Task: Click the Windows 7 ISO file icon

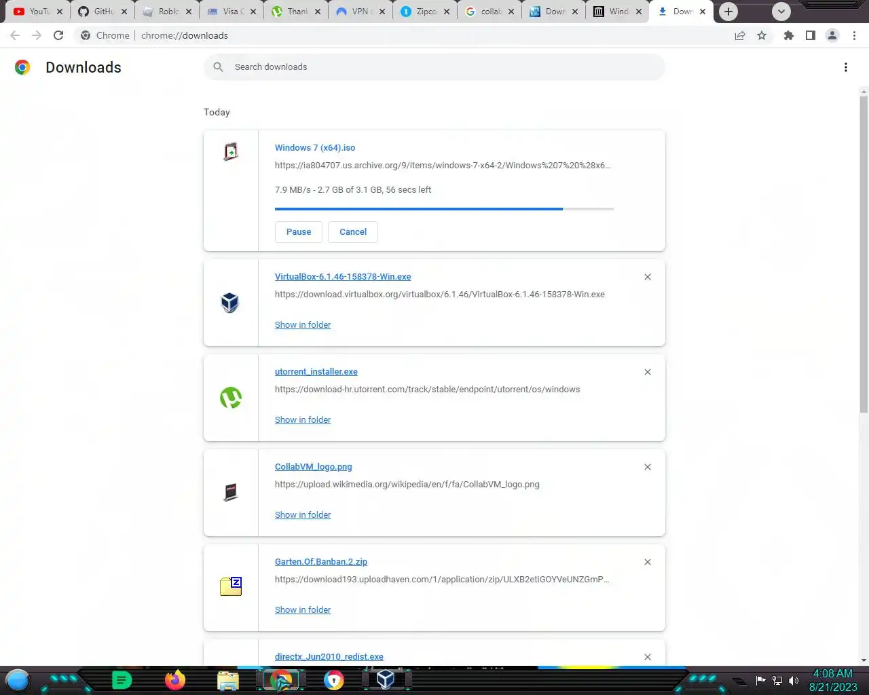Action: coord(231,151)
